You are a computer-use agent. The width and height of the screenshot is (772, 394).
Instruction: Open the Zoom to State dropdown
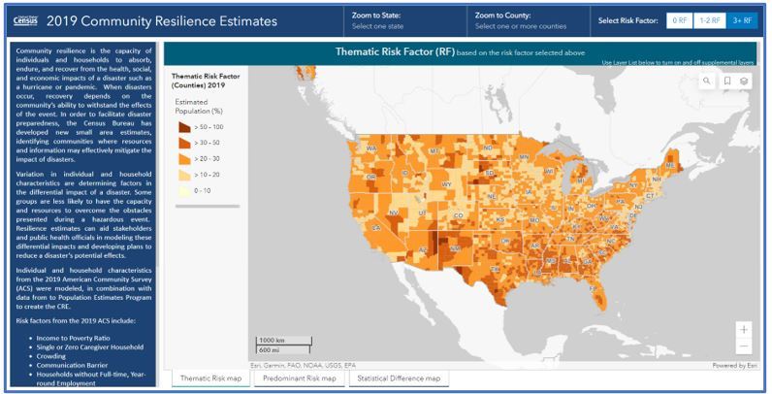[400, 26]
